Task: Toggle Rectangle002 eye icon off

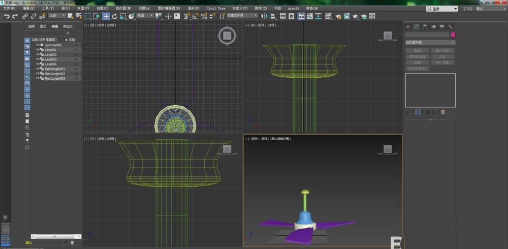Action: tap(38, 74)
